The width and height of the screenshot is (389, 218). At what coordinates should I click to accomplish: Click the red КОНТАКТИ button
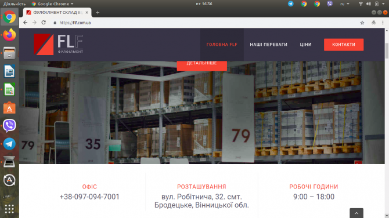click(x=344, y=45)
